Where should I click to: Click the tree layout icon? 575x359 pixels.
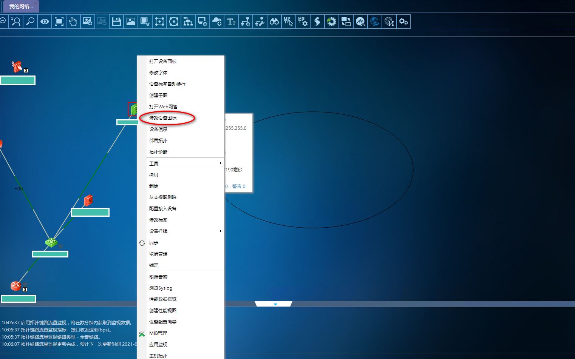(188, 22)
